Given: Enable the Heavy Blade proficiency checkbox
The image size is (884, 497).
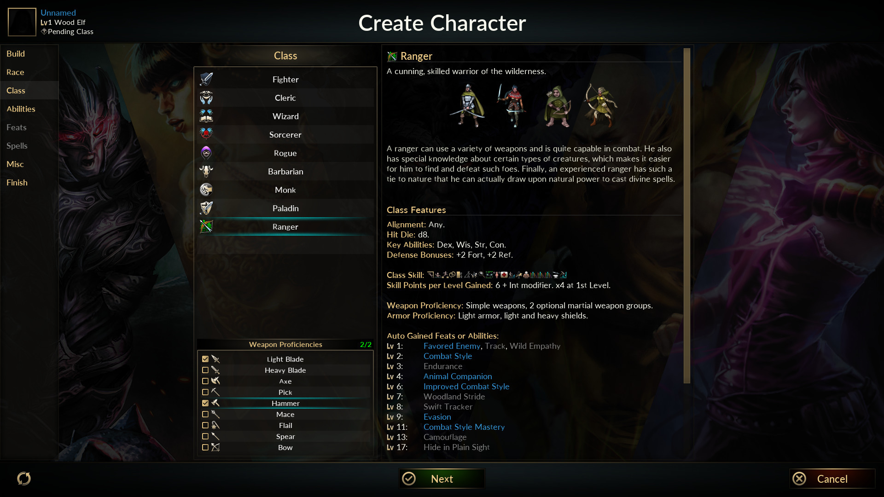Looking at the screenshot, I should (205, 370).
